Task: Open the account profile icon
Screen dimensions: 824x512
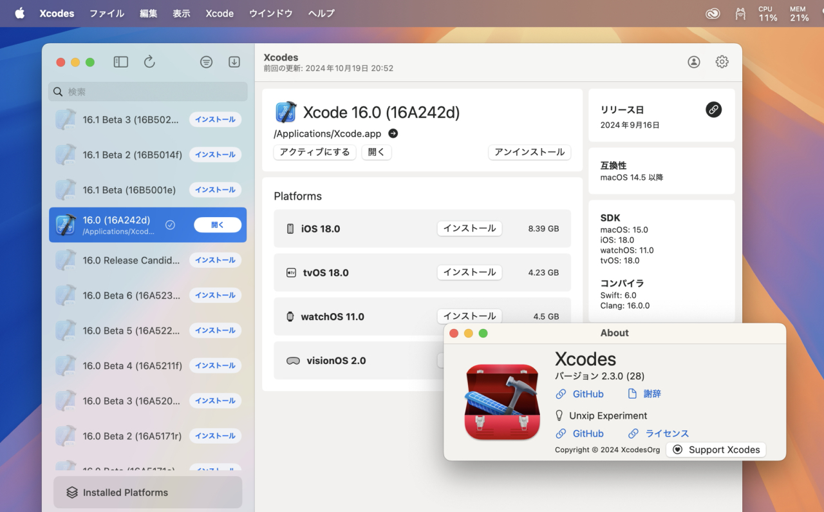Action: click(x=694, y=62)
